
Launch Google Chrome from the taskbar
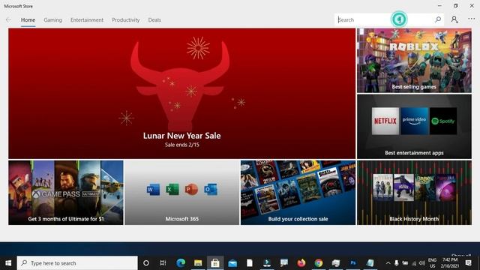pos(318,263)
